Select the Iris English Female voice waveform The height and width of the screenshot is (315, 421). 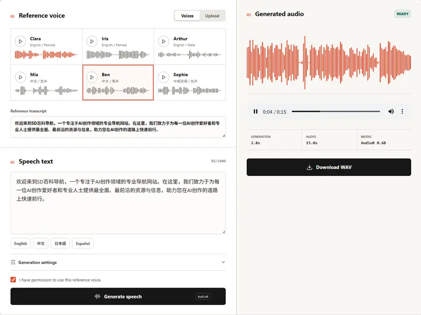[x=118, y=55]
